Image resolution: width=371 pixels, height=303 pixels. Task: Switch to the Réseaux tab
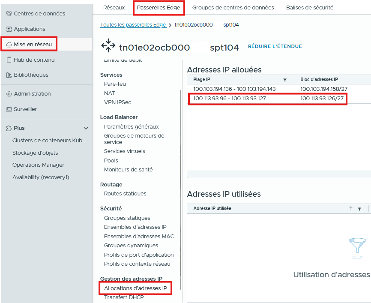114,8
